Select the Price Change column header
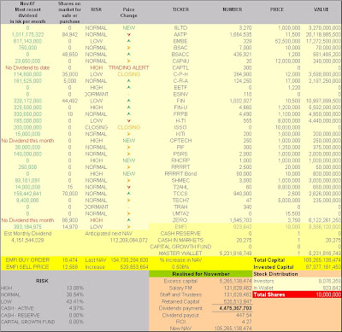The image size is (342, 332). [x=129, y=13]
